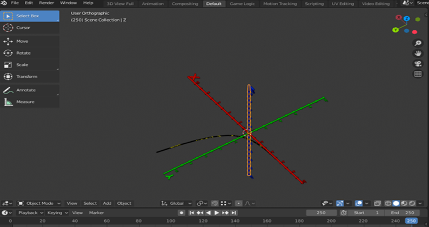Click the Add menu in viewport header
The image size is (429, 227).
click(107, 203)
